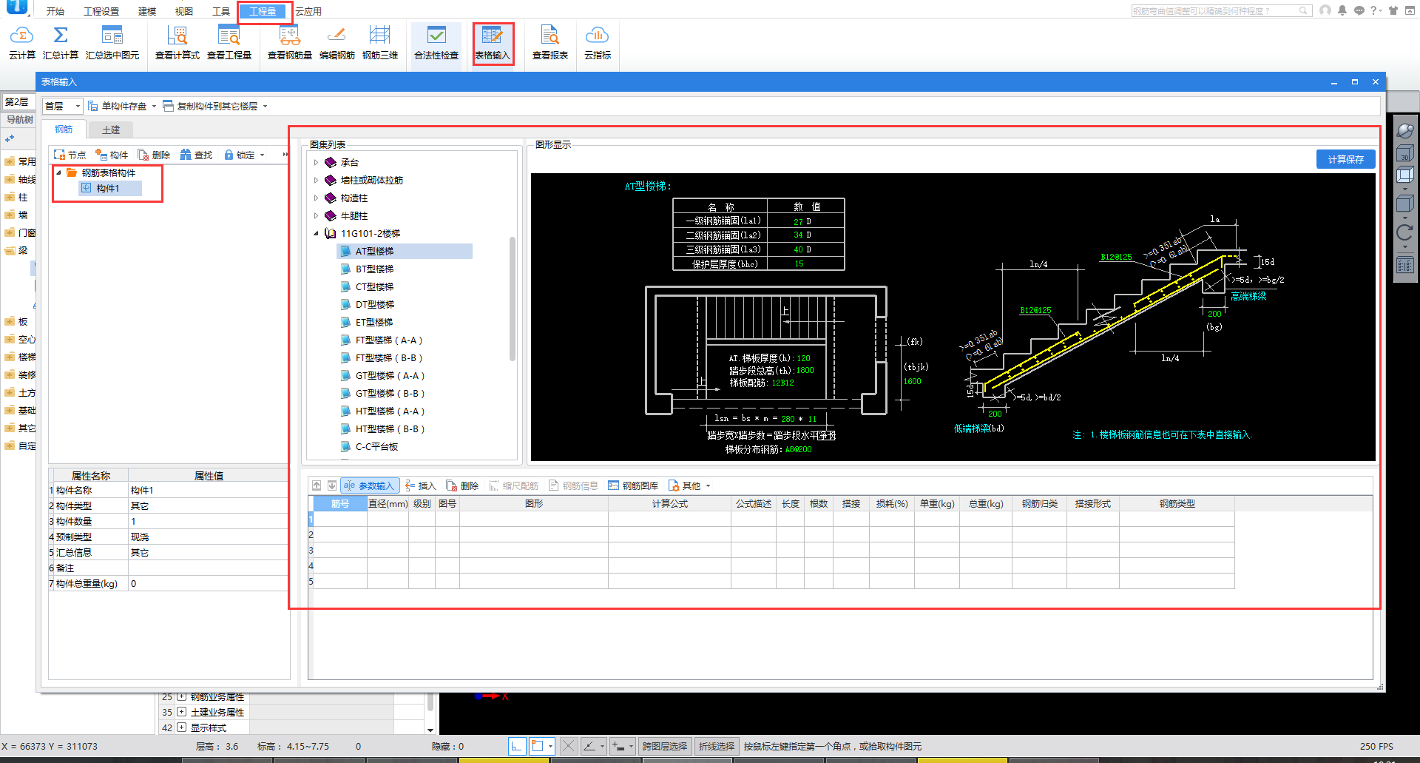Open 查看钢筋量 rebar quantity tool
This screenshot has height=763, width=1420.
[x=289, y=43]
